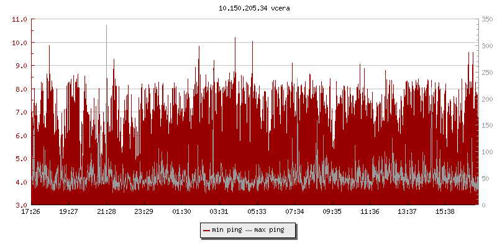Select the 09:35 time axis label
This screenshot has height=248, width=497.
click(x=332, y=211)
